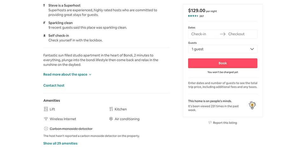Viewport: 305px width, 149px height.
Task: Click the lightbulb icon in booking panel
Action: (x=252, y=105)
